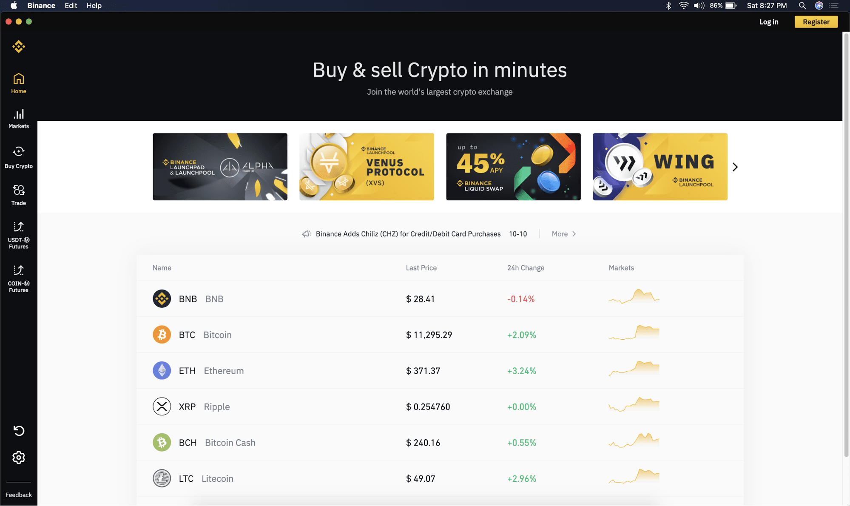Click the Venus Protocol XVS banner
This screenshot has height=506, width=850.
366,166
